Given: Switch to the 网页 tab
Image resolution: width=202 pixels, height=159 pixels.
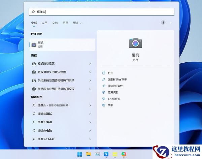Looking at the screenshot, I should point(65,23).
